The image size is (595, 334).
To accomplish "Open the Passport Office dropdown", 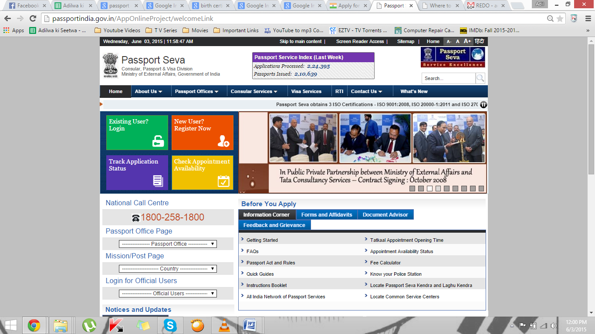I will (168, 244).
